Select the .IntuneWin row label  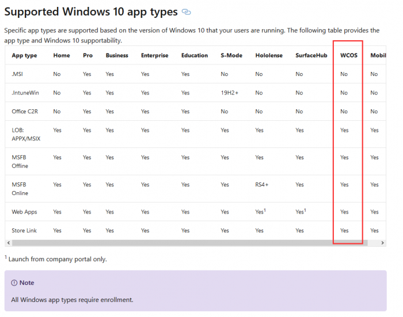(x=25, y=93)
